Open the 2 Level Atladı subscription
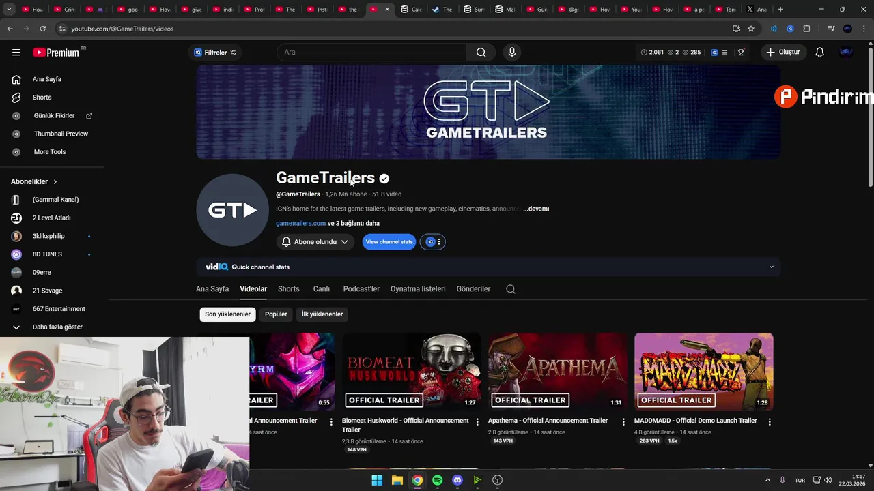The image size is (874, 491). (x=51, y=218)
